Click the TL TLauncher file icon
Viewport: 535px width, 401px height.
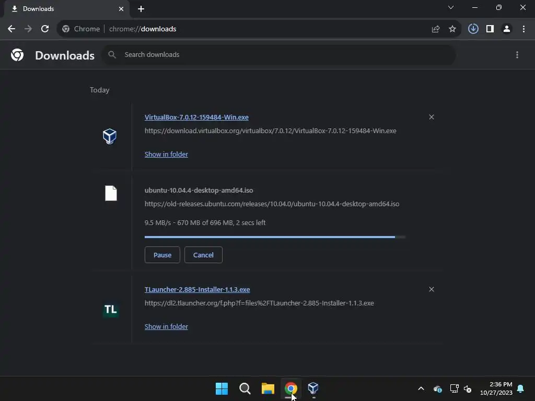click(x=111, y=309)
